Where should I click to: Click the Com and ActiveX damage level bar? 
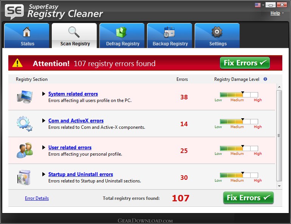239,122
